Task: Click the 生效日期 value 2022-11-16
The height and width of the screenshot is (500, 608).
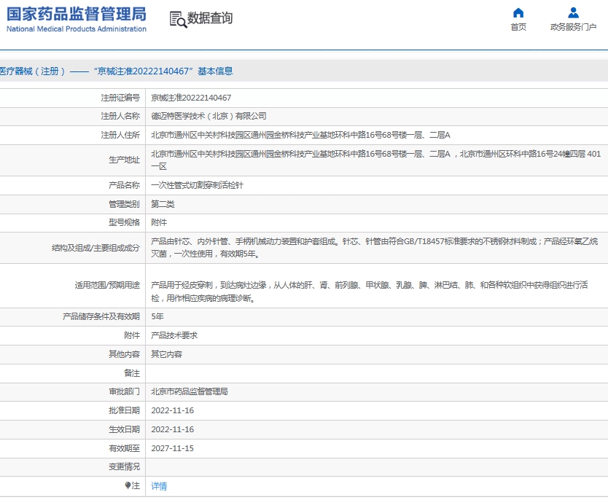Action: click(x=172, y=429)
